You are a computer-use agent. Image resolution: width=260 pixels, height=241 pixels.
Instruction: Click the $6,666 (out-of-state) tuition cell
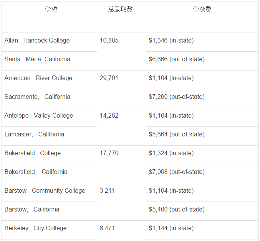tap(202, 61)
